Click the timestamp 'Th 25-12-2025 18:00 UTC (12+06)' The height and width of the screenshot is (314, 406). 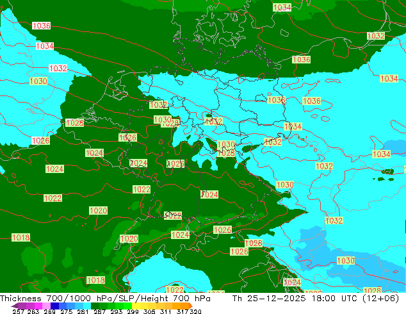[x=316, y=299]
